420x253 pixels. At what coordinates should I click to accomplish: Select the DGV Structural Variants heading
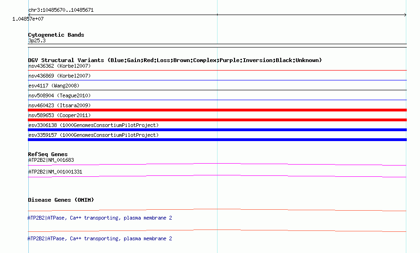pyautogui.click(x=175, y=60)
